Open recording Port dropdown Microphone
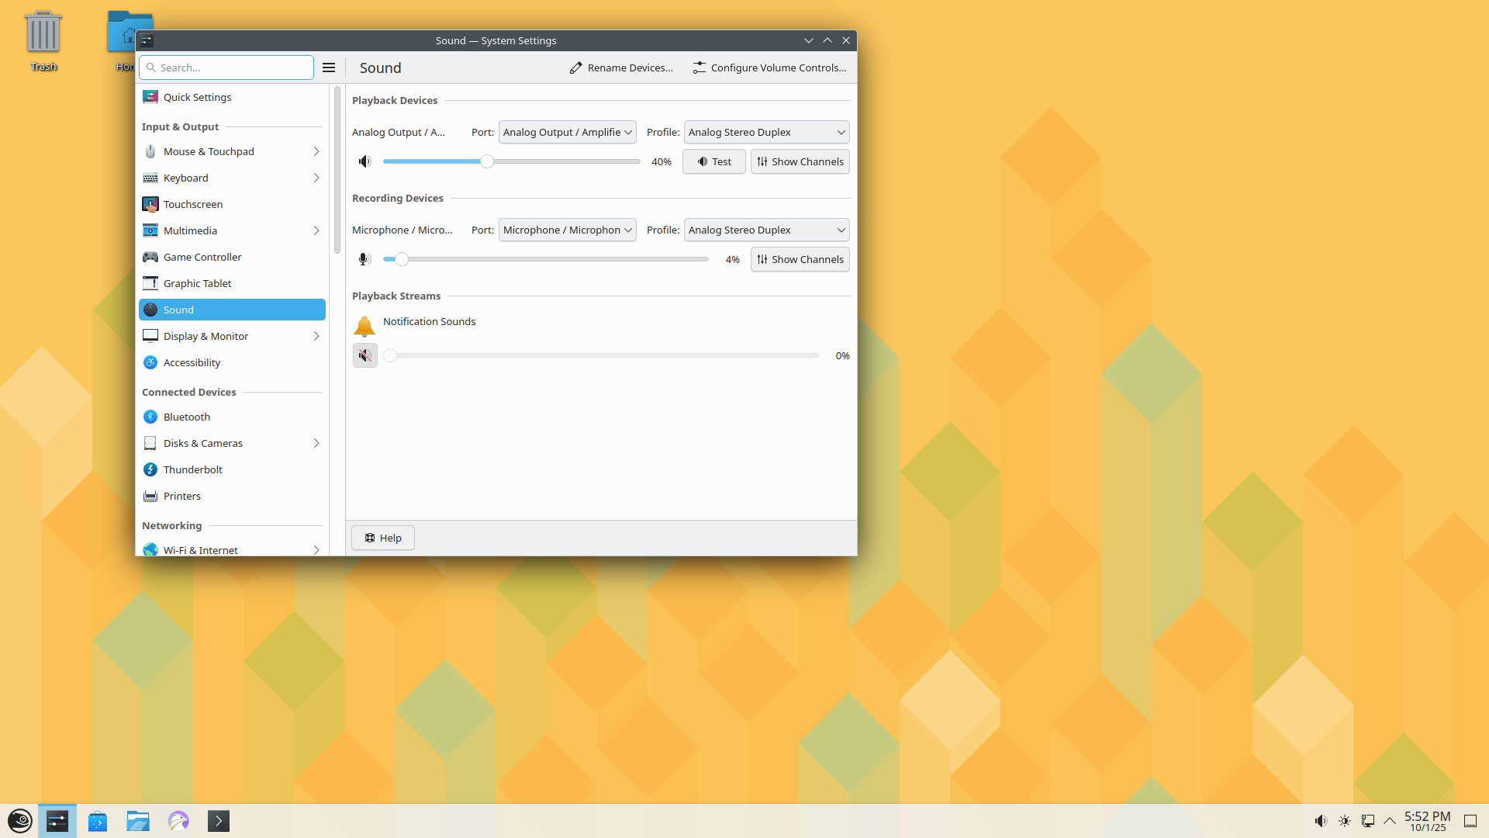The height and width of the screenshot is (838, 1489). click(568, 230)
